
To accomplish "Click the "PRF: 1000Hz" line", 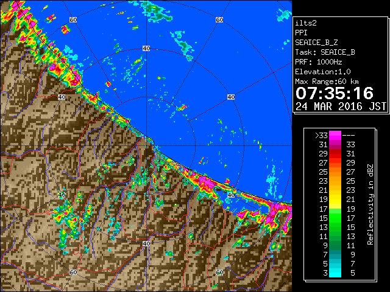I will pos(318,62).
